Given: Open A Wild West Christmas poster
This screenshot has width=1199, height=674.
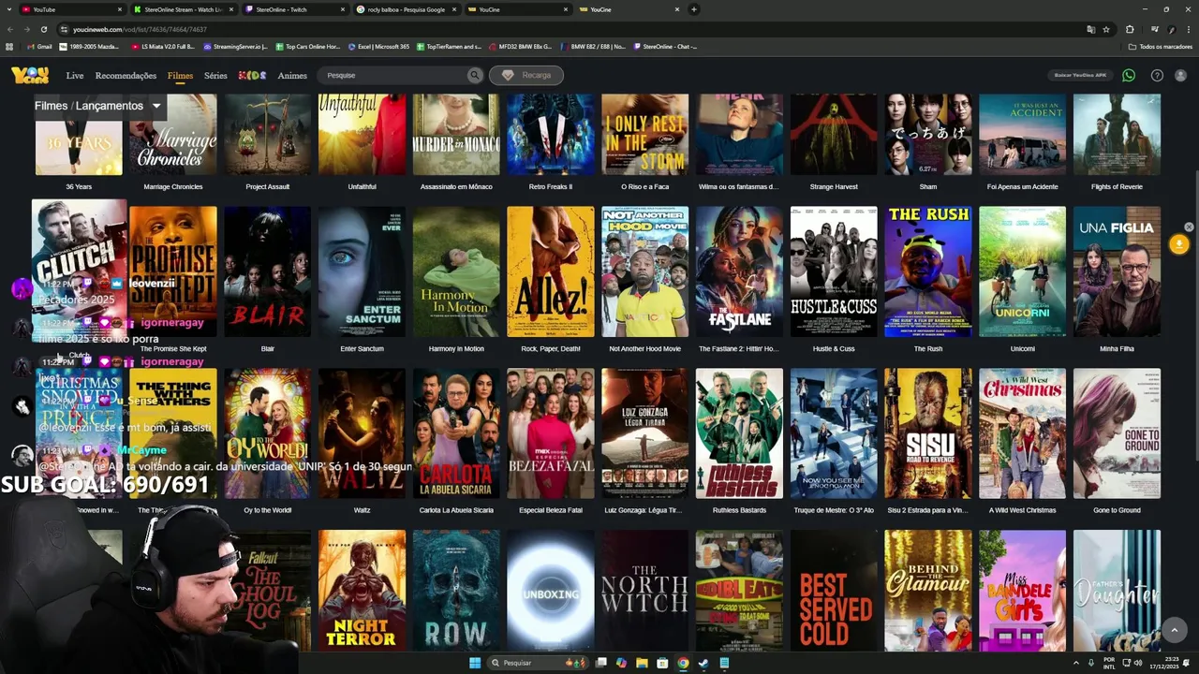Looking at the screenshot, I should 1022,433.
